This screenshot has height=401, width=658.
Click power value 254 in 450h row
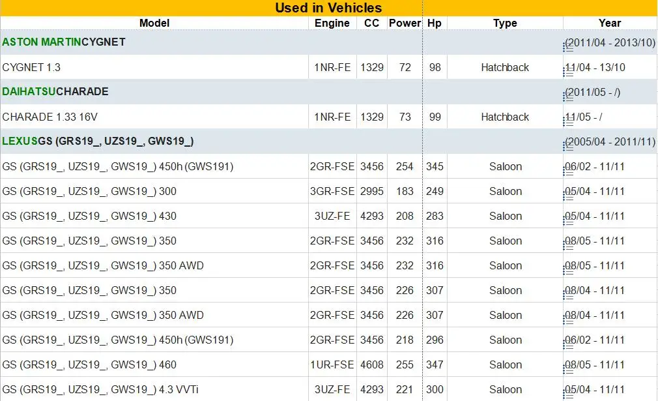[x=405, y=166]
